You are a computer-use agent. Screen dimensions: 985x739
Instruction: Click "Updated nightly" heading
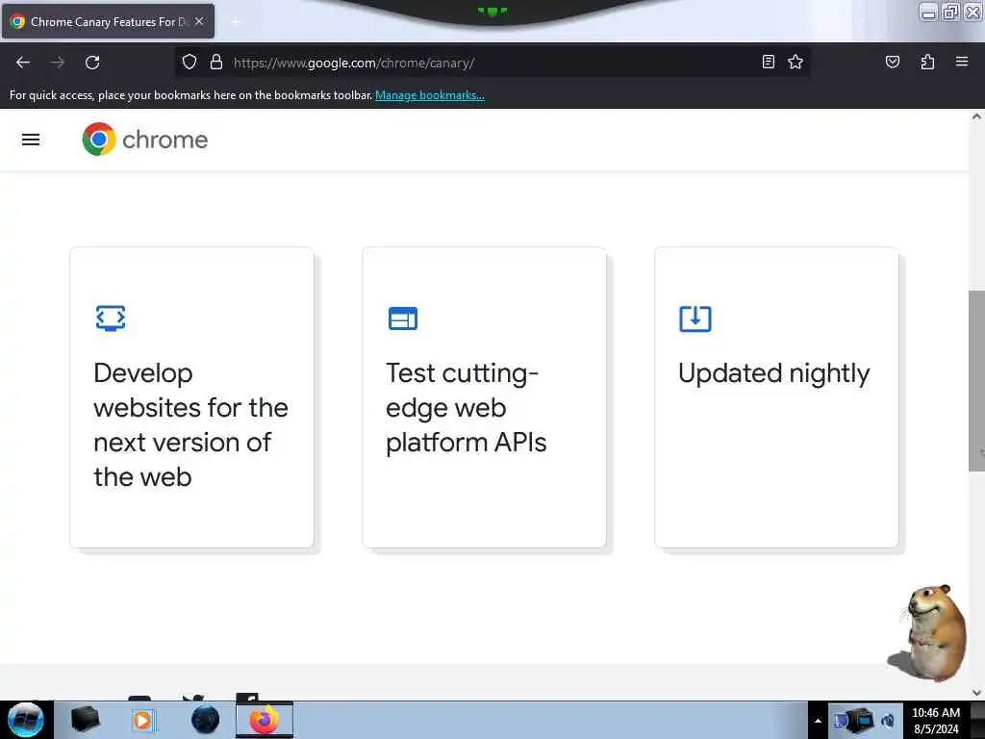point(774,373)
